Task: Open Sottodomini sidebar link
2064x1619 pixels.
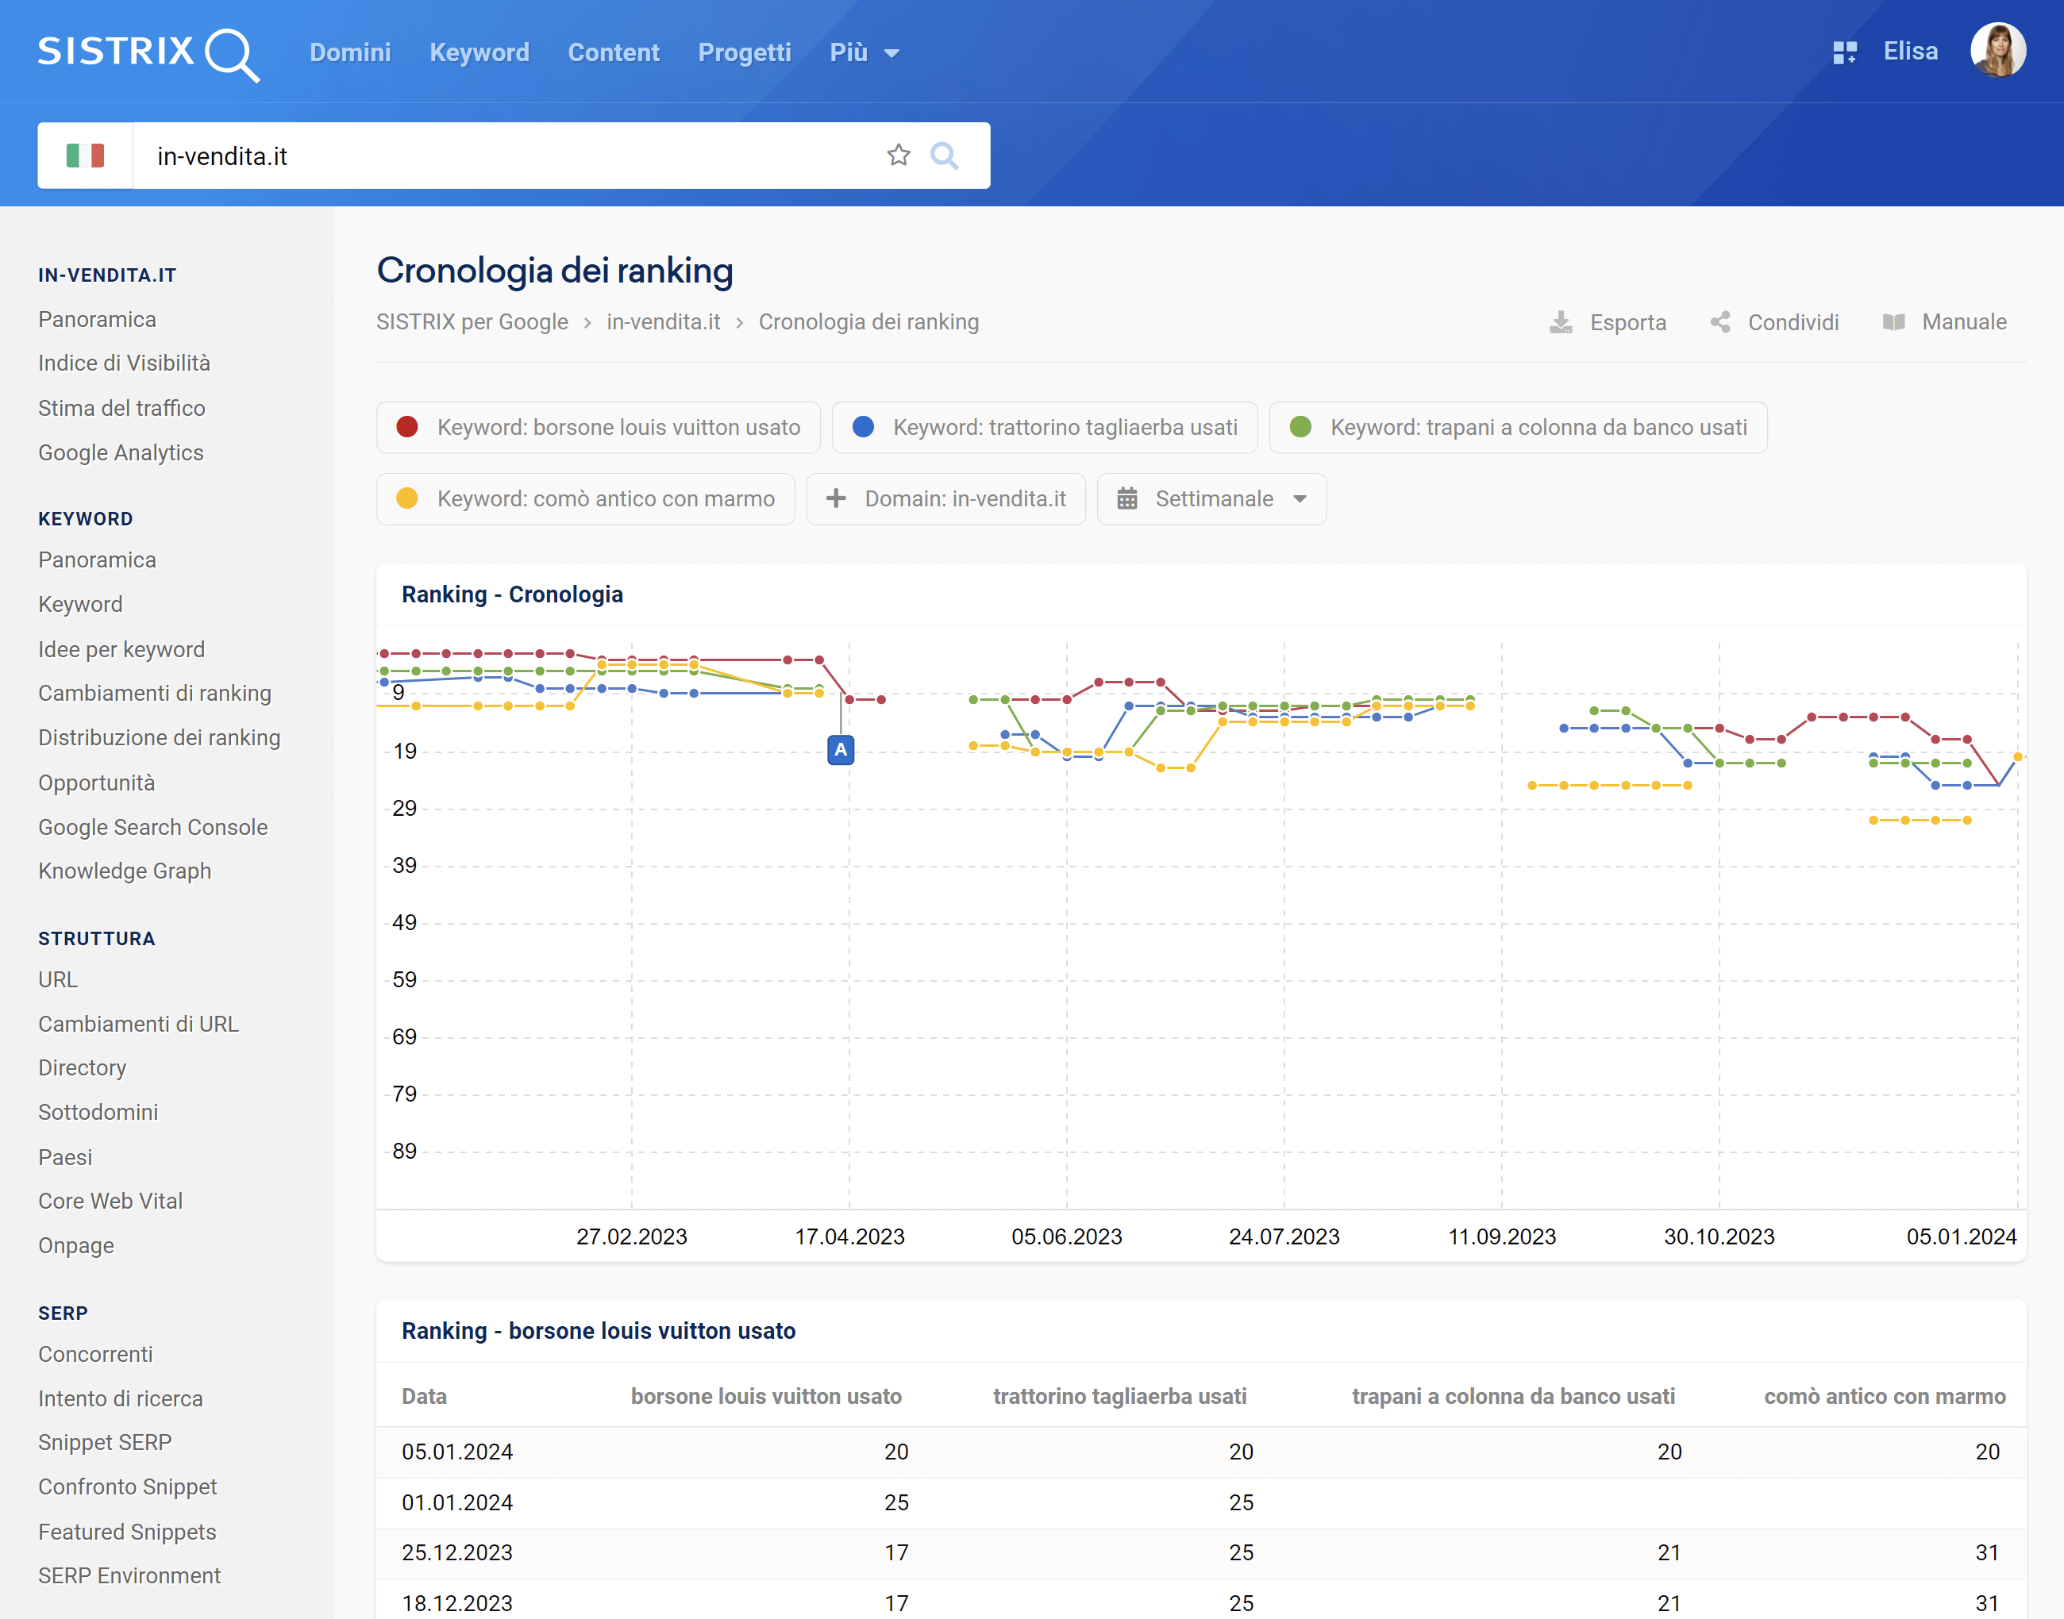Action: [x=98, y=1113]
